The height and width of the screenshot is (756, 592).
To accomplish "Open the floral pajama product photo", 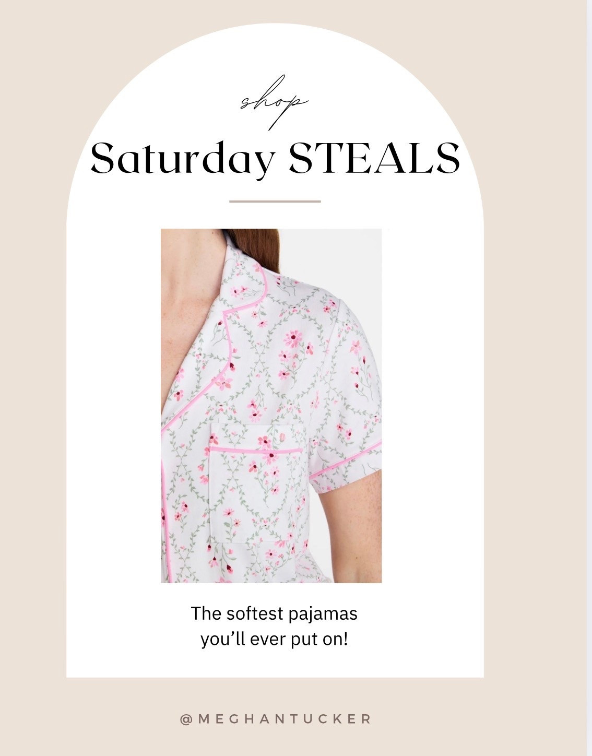I will tap(271, 406).
